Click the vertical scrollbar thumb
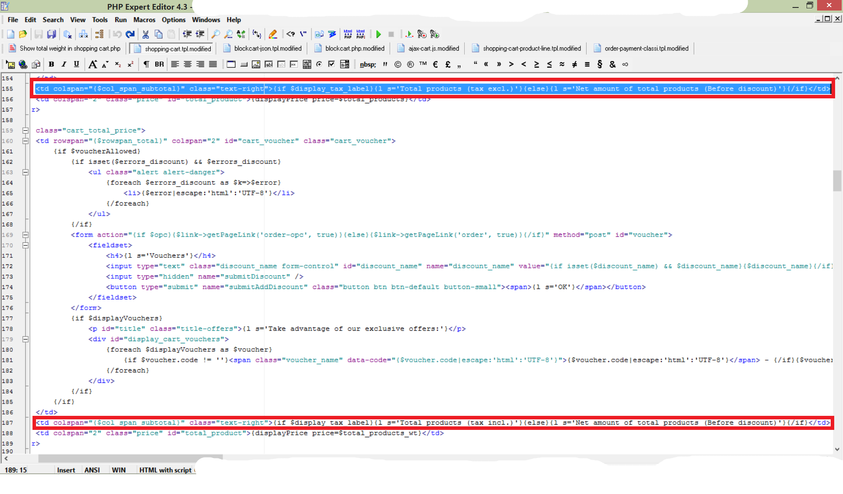Image resolution: width=843 pixels, height=494 pixels. coord(837,180)
